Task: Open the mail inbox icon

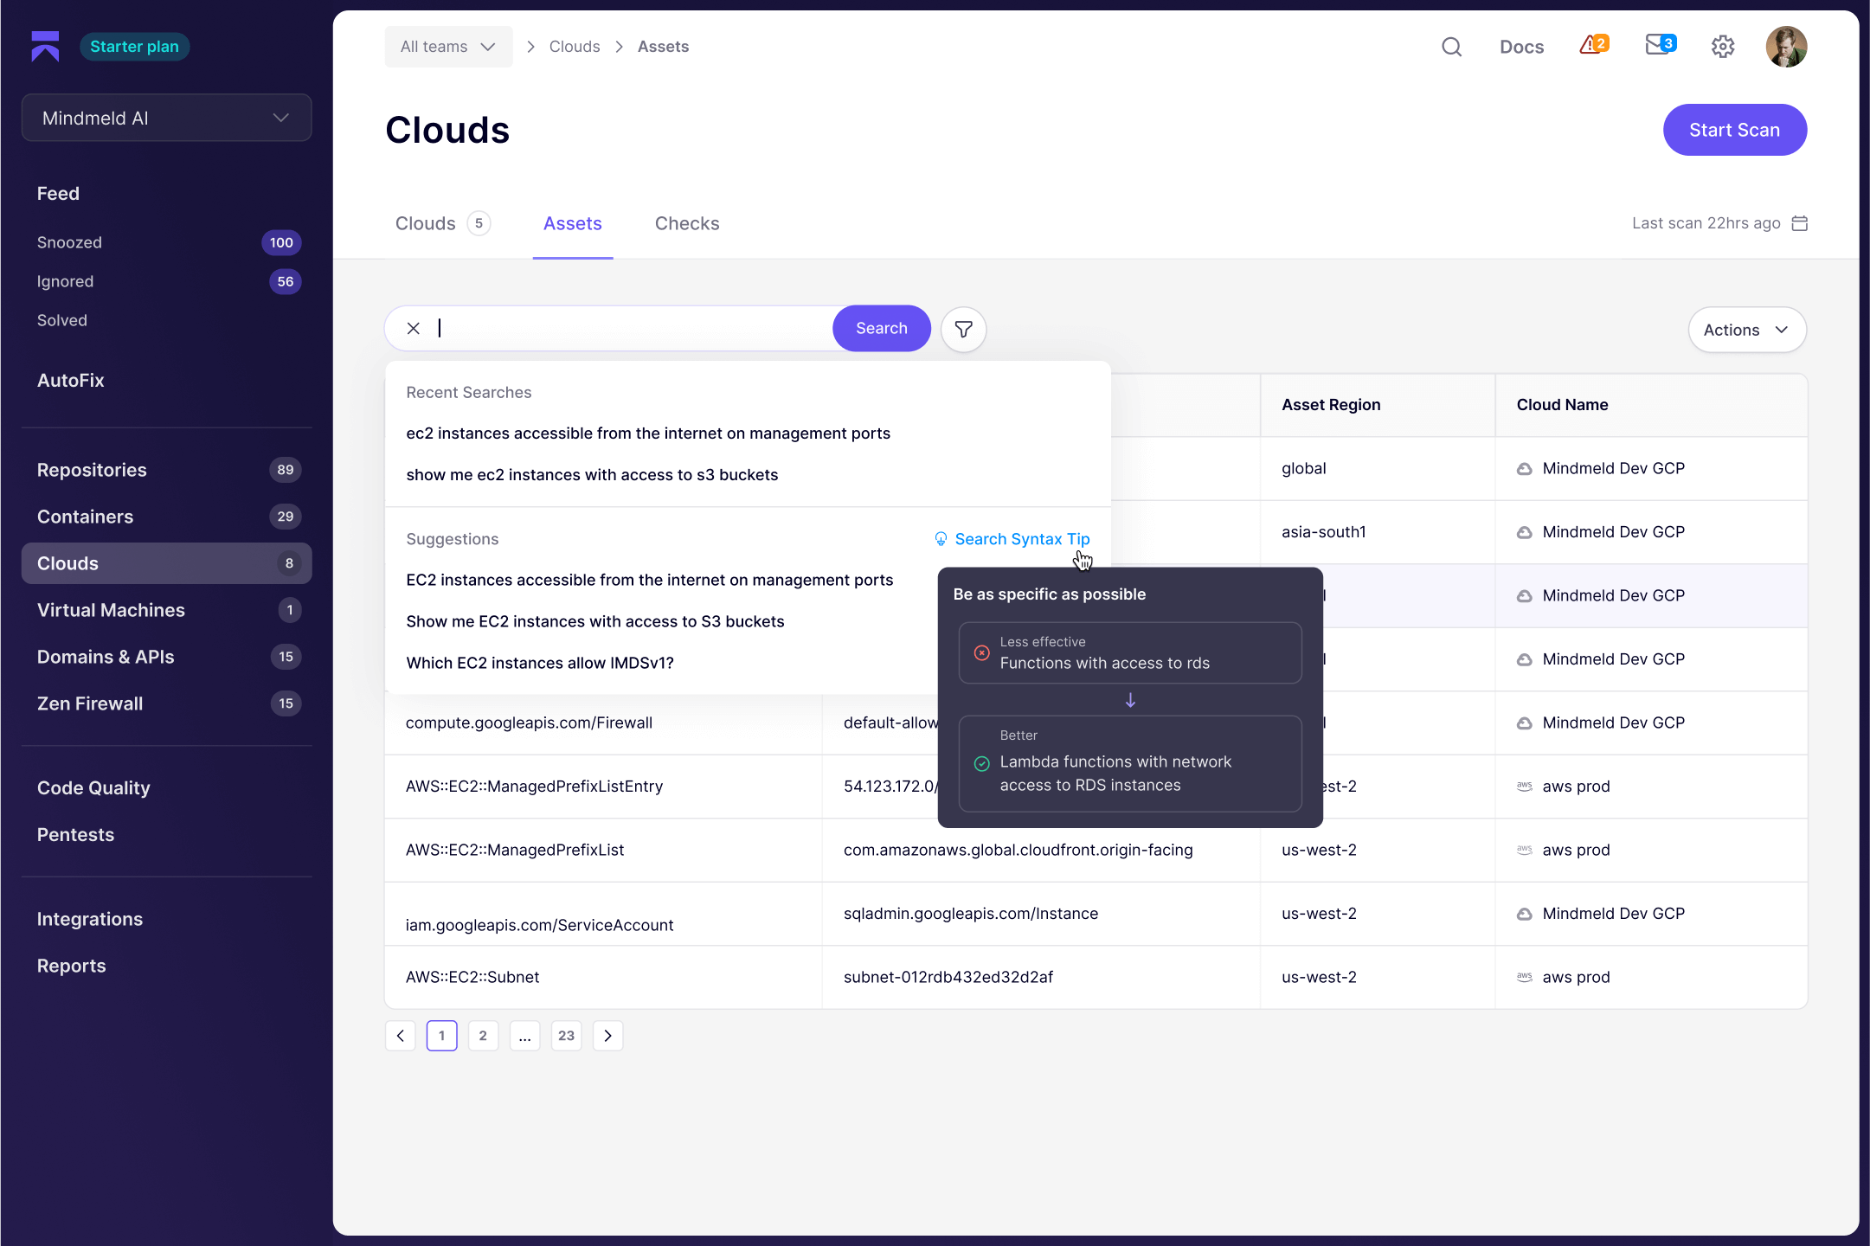Action: click(x=1659, y=45)
